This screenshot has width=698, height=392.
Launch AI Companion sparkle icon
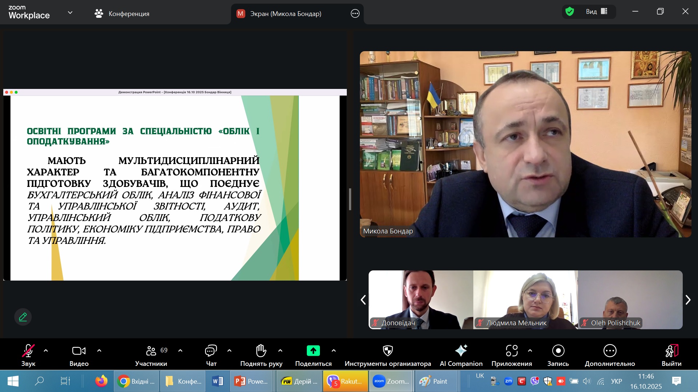pyautogui.click(x=461, y=351)
